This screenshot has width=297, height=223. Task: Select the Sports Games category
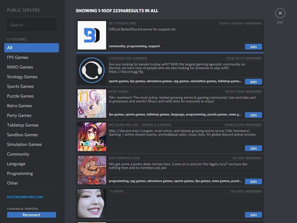point(32,86)
